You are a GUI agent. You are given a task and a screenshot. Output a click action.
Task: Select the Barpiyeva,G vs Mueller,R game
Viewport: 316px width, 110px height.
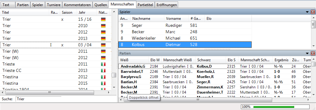click(215, 77)
